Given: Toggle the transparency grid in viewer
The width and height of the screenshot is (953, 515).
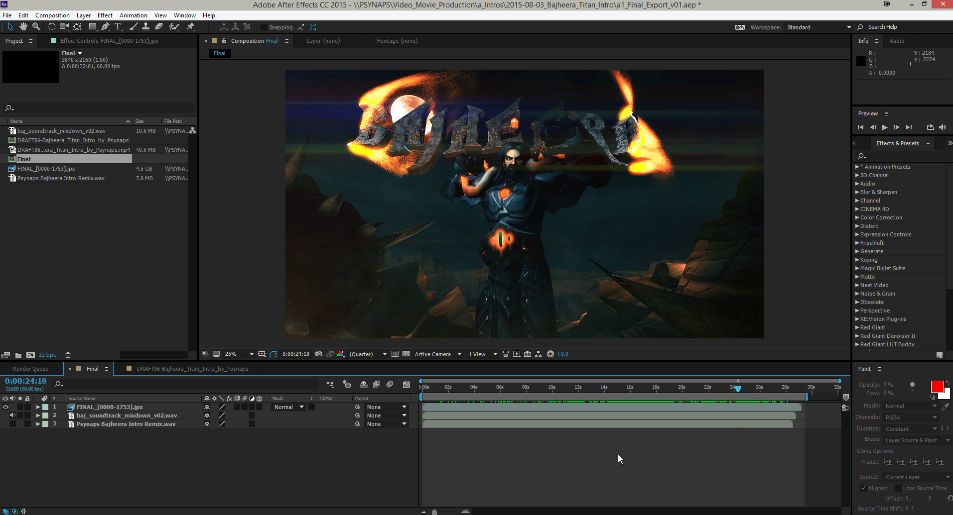Looking at the screenshot, I should (406, 354).
